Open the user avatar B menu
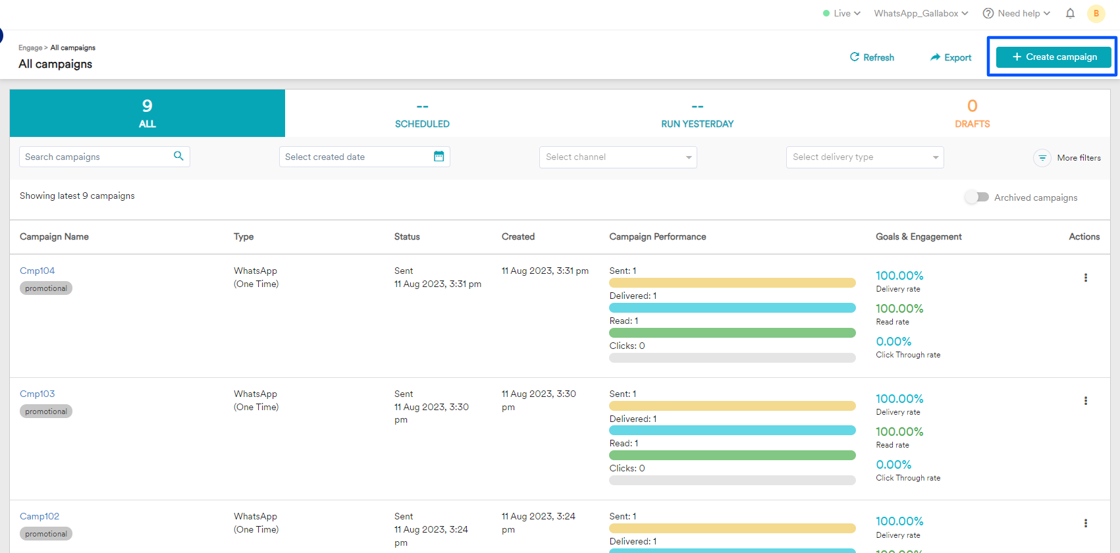This screenshot has height=553, width=1120. click(1096, 13)
